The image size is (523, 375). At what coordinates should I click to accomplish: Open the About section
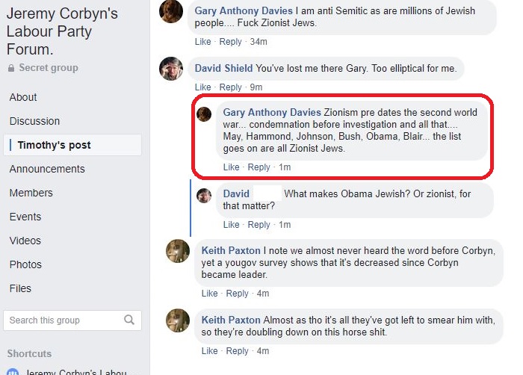23,97
